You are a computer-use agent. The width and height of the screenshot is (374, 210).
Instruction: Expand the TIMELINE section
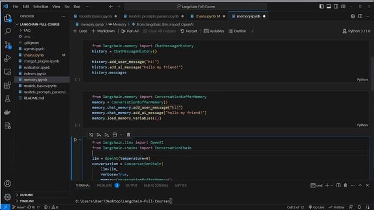pos(26,201)
